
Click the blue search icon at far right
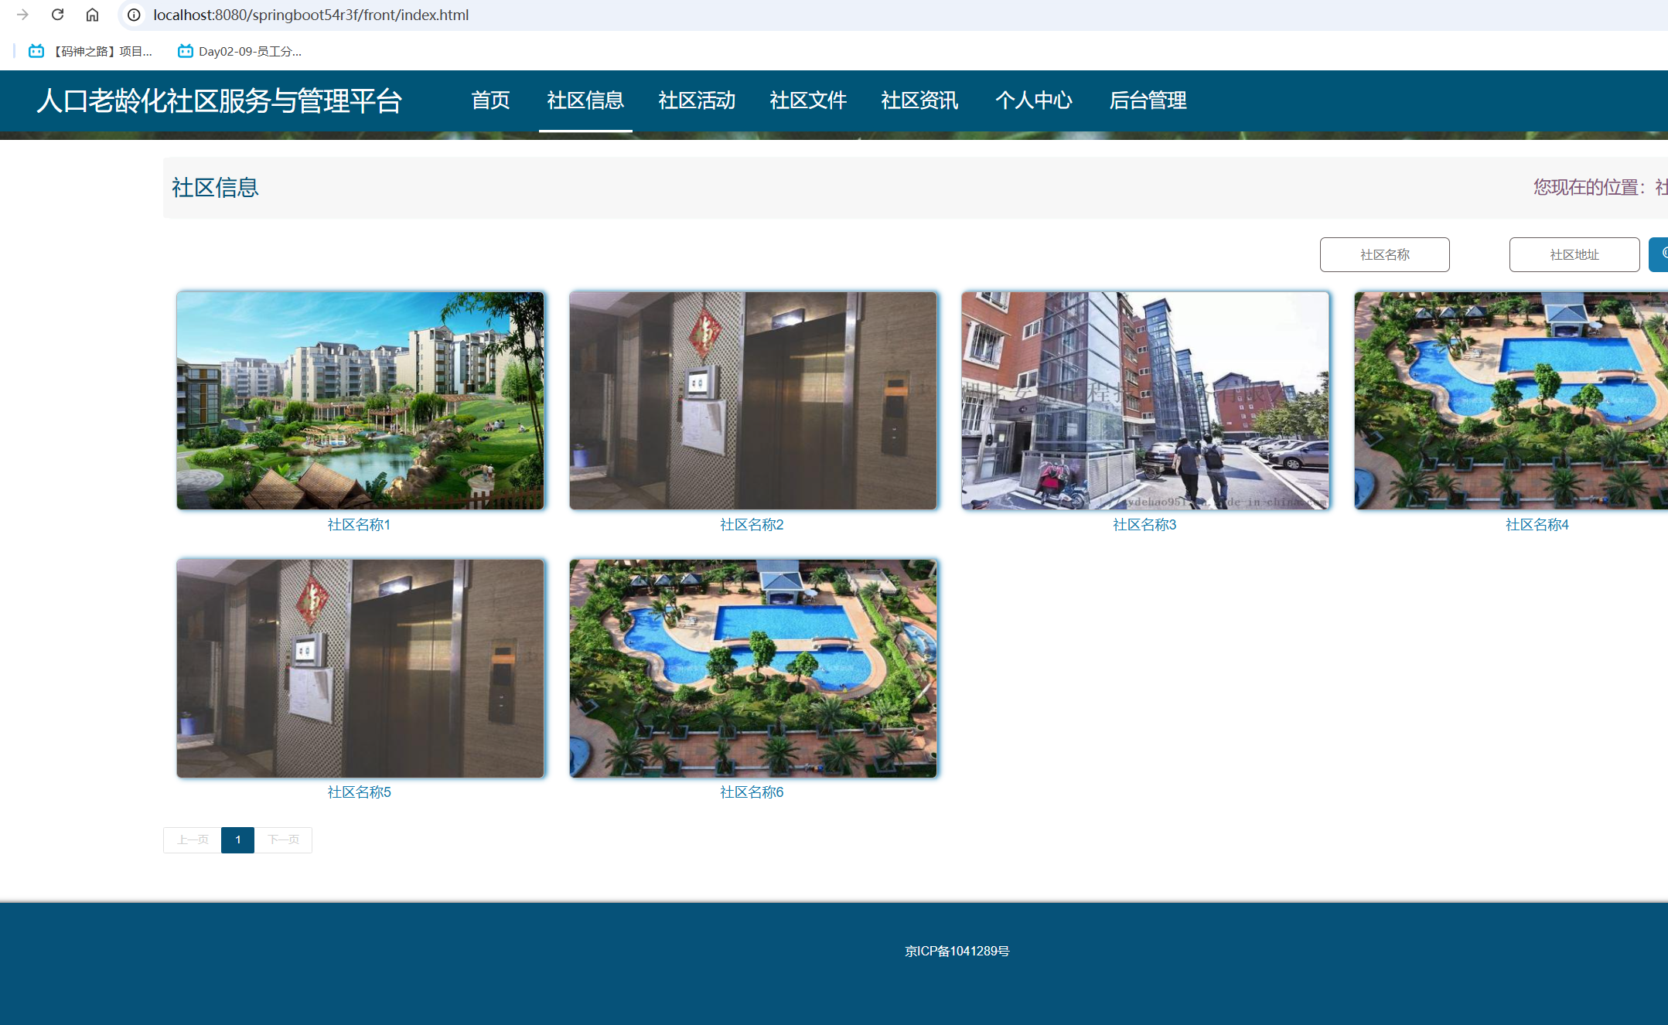tap(1661, 254)
